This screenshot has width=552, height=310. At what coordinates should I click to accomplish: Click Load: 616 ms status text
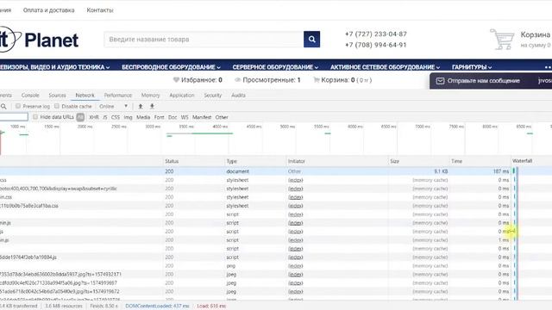pos(211,306)
